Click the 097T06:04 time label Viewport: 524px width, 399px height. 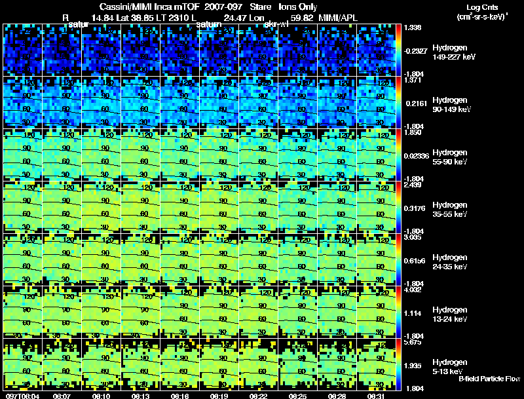22,396
